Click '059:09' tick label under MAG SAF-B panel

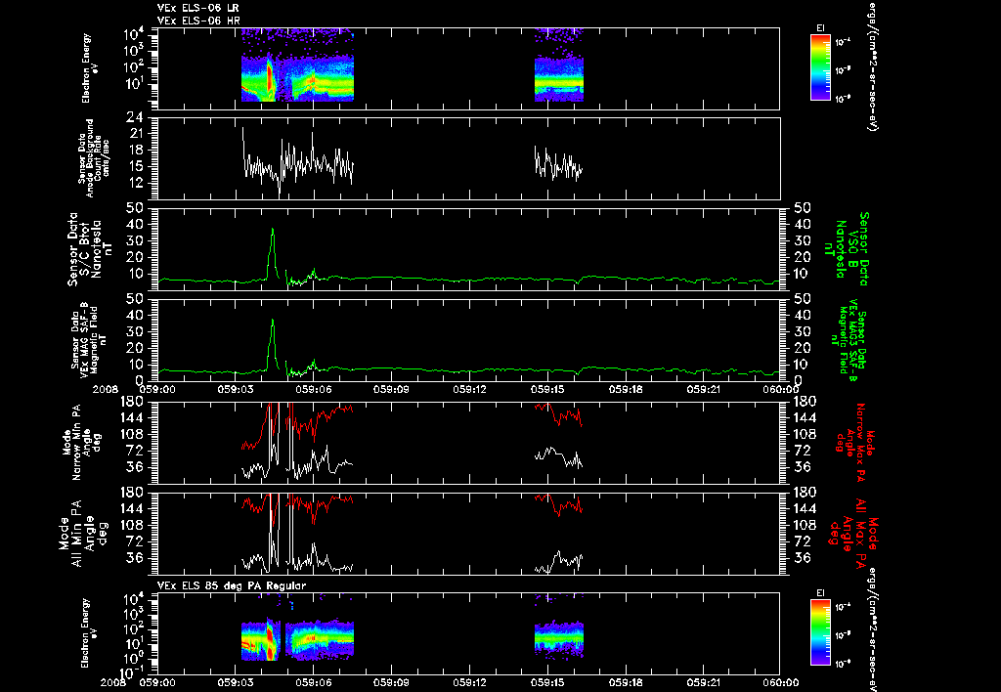coord(391,389)
